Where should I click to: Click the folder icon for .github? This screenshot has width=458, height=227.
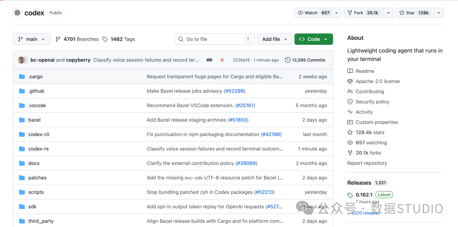22,91
